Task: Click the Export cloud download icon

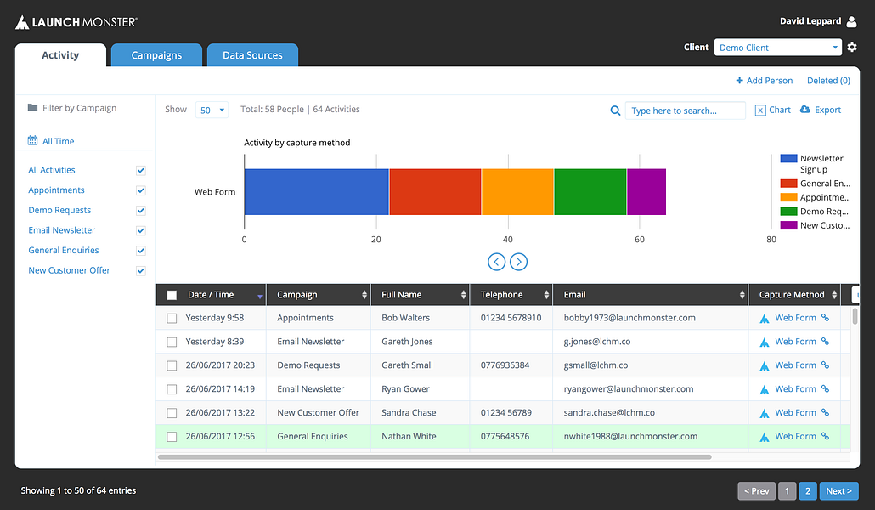Action: pyautogui.click(x=805, y=110)
